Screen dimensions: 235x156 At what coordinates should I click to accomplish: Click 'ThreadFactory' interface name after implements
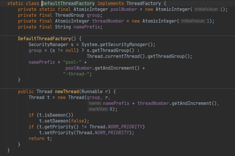click(144, 3)
